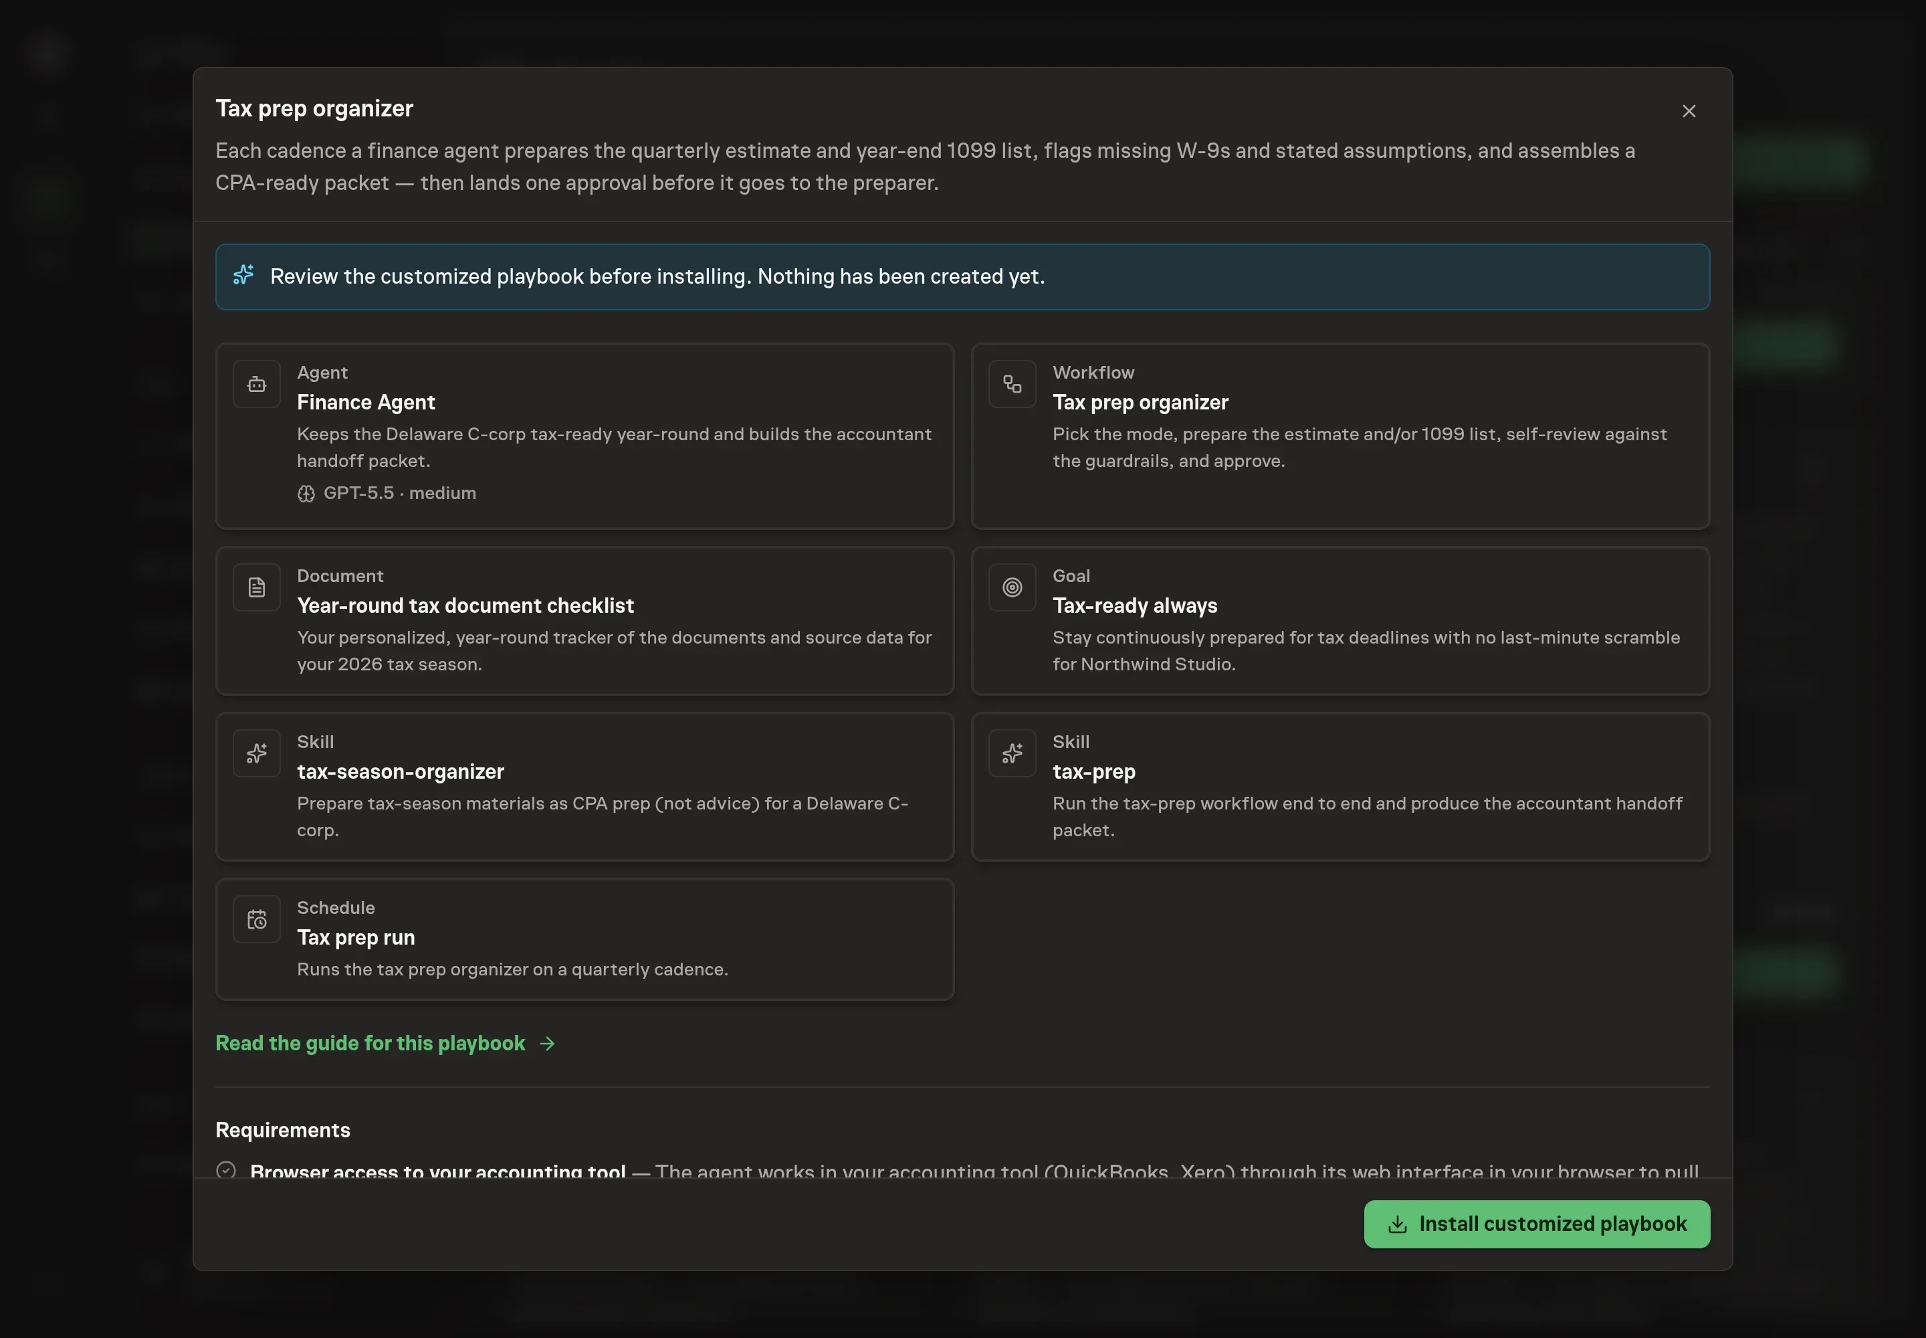Click the Goal type label
This screenshot has width=1926, height=1338.
pos(1071,576)
